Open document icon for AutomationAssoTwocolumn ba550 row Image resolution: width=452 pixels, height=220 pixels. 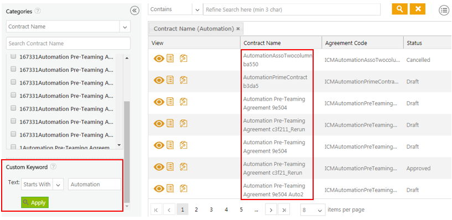tap(170, 59)
